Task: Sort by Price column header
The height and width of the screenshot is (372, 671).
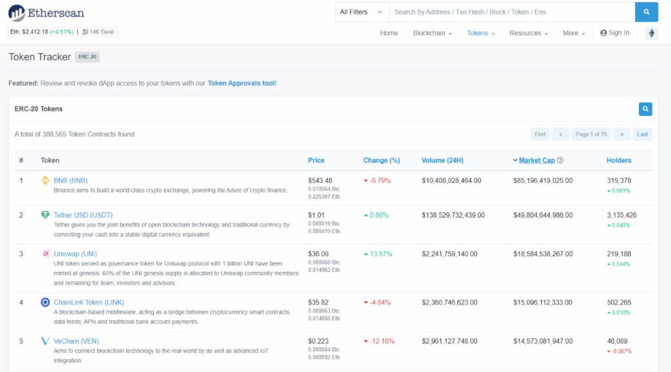Action: (x=316, y=160)
